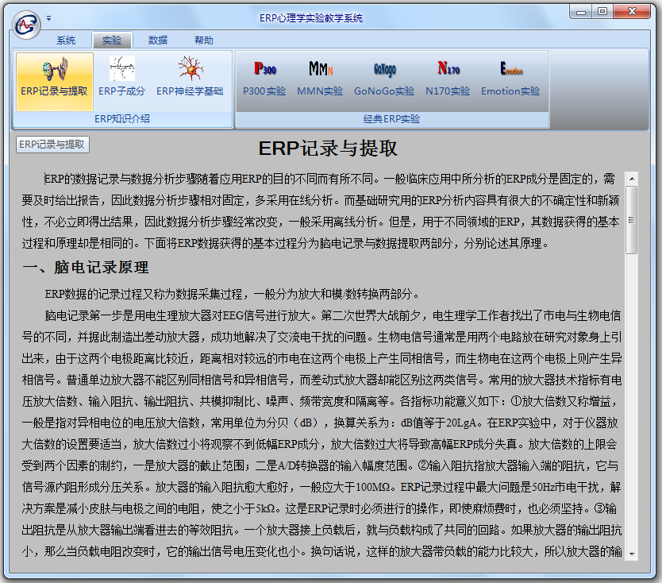662x583 pixels.
Task: Click the vertical scrollbar thumb
Action: click(632, 220)
